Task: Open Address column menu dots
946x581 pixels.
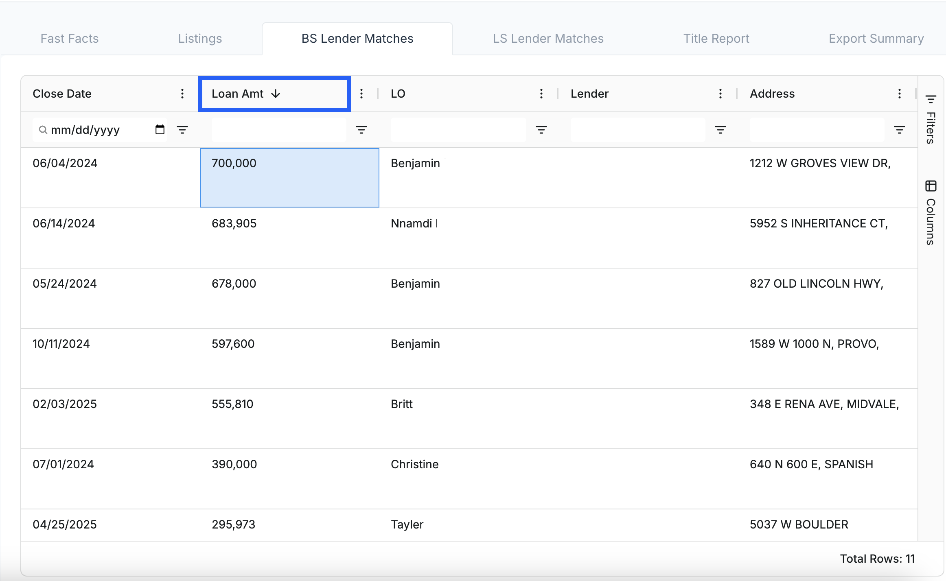Action: [899, 94]
